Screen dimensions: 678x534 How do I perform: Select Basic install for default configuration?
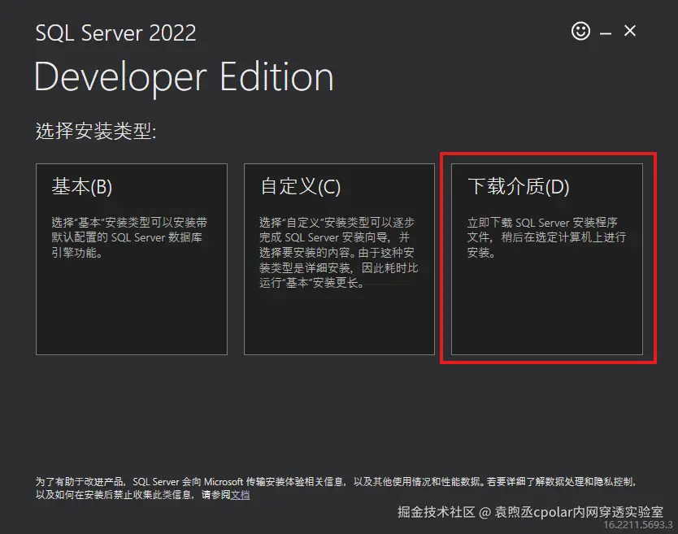[x=131, y=258]
